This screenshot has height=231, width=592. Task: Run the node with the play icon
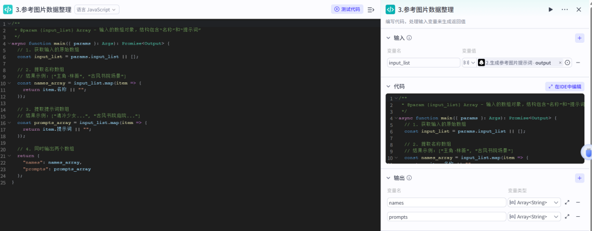pos(550,9)
